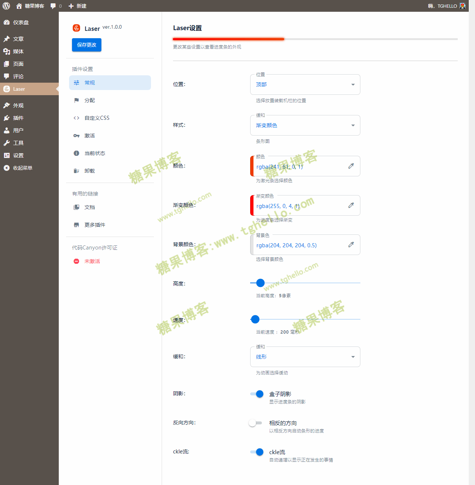
Task: Click the 高度 slider handle
Action: coord(260,283)
